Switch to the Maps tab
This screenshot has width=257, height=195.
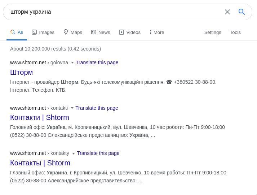tap(73, 32)
